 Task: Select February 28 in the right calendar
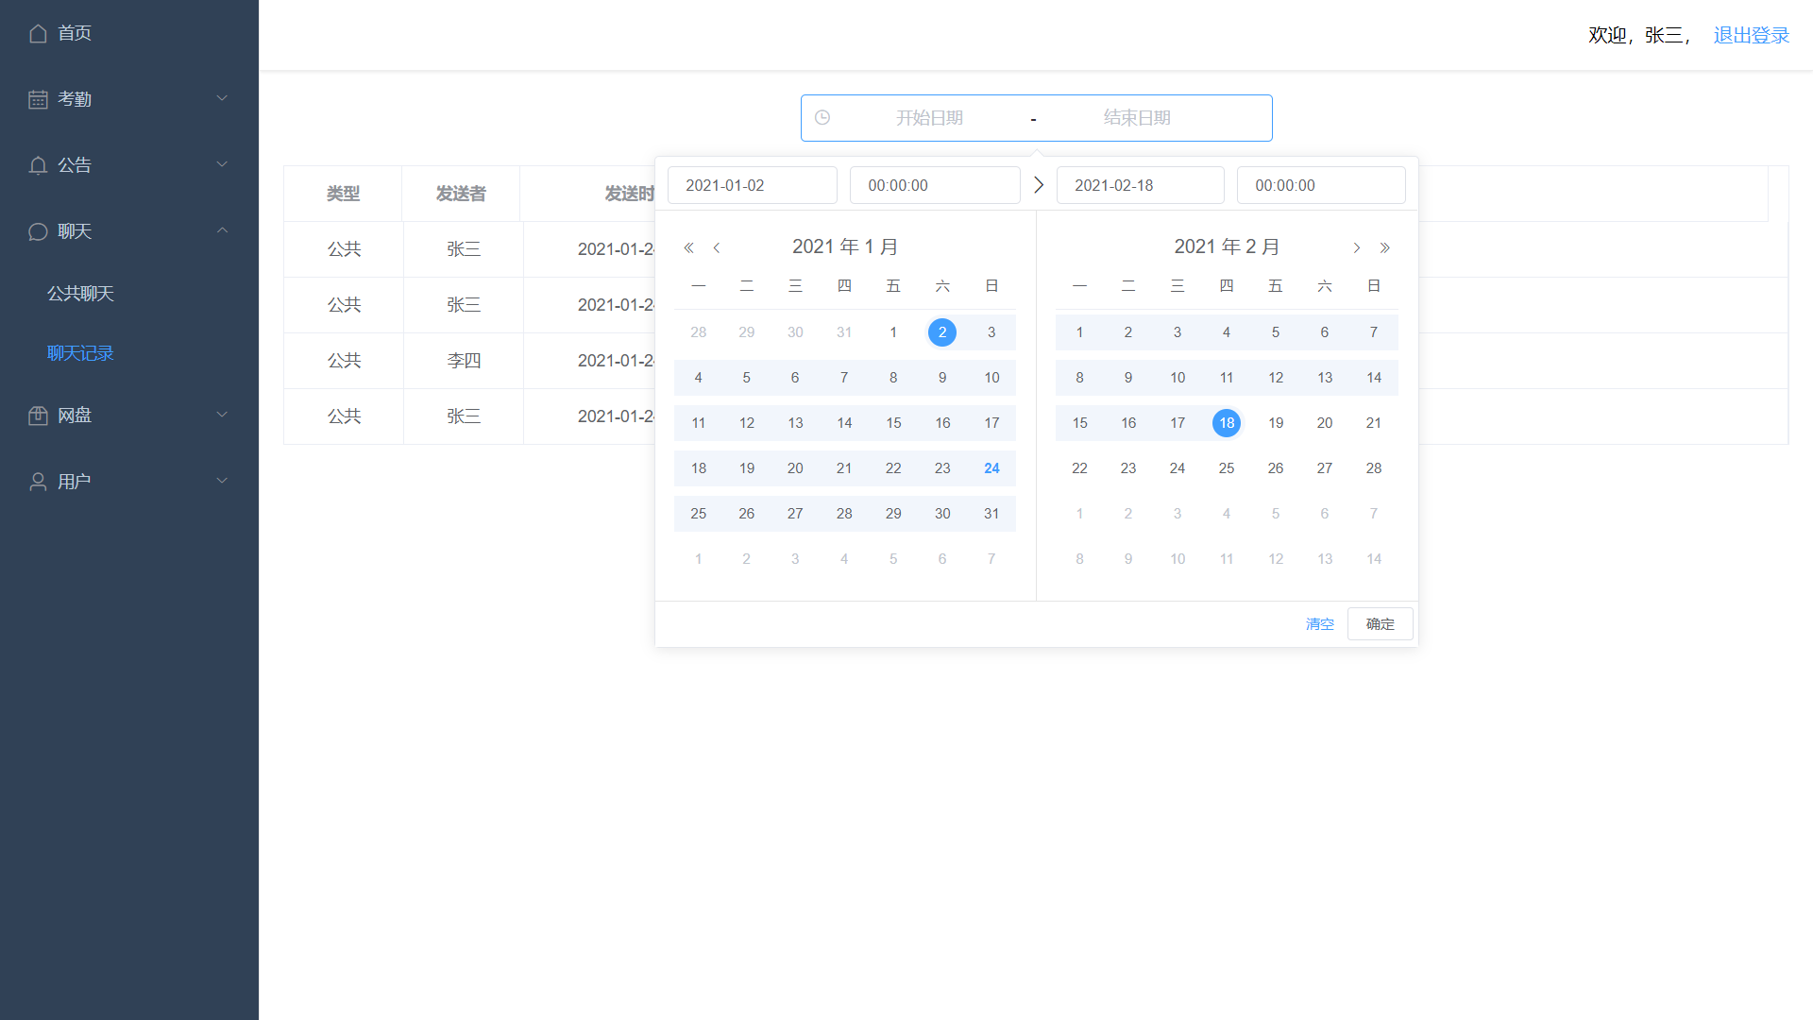pyautogui.click(x=1374, y=468)
